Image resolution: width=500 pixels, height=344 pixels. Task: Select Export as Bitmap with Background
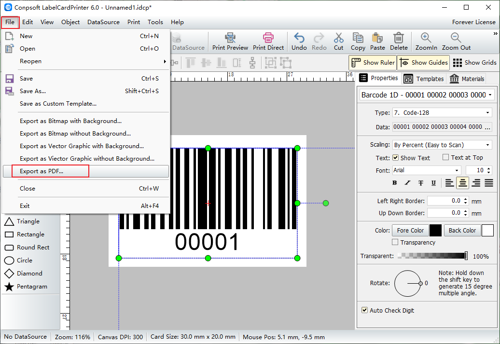tap(85, 121)
